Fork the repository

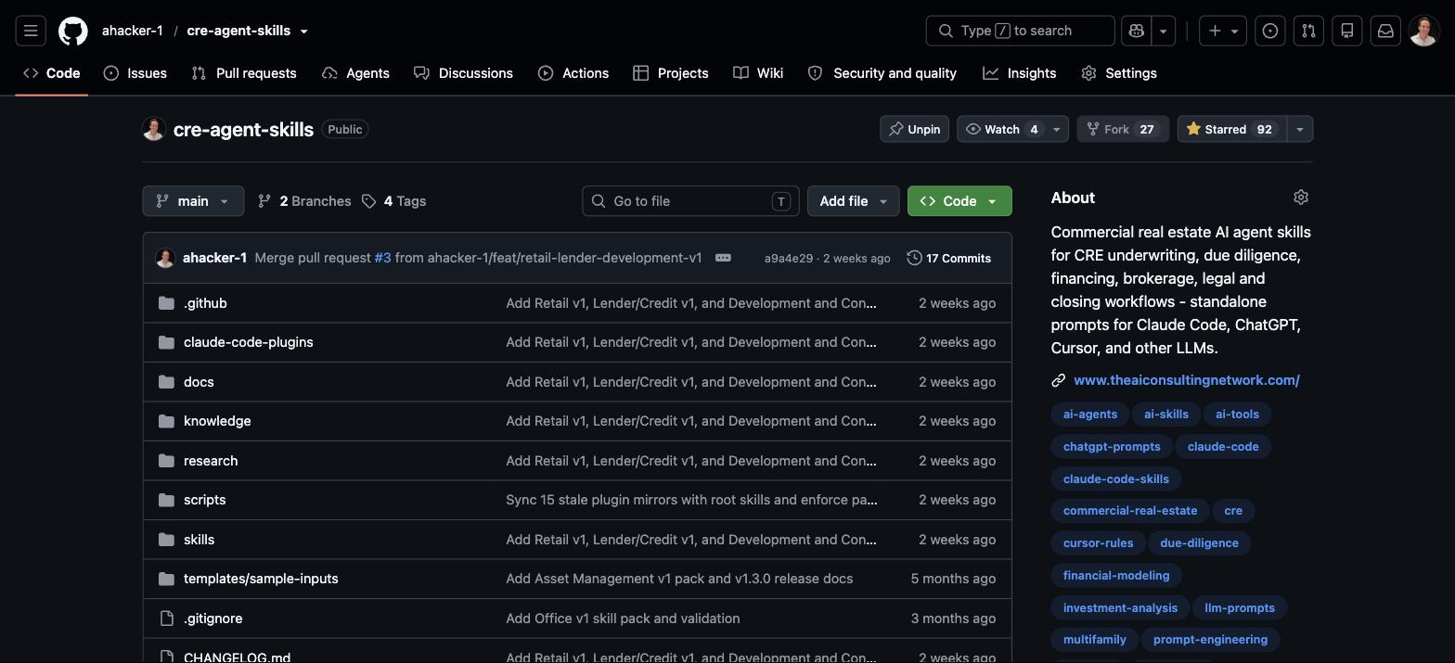tap(1123, 129)
